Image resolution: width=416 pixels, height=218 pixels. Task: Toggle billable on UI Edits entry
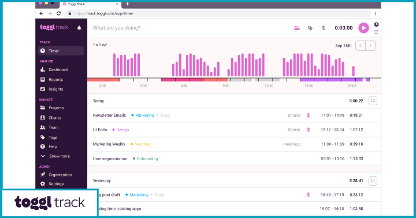309,130
